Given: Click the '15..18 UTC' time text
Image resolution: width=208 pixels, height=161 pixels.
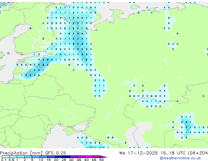Looking at the screenshot, I should [173, 153].
